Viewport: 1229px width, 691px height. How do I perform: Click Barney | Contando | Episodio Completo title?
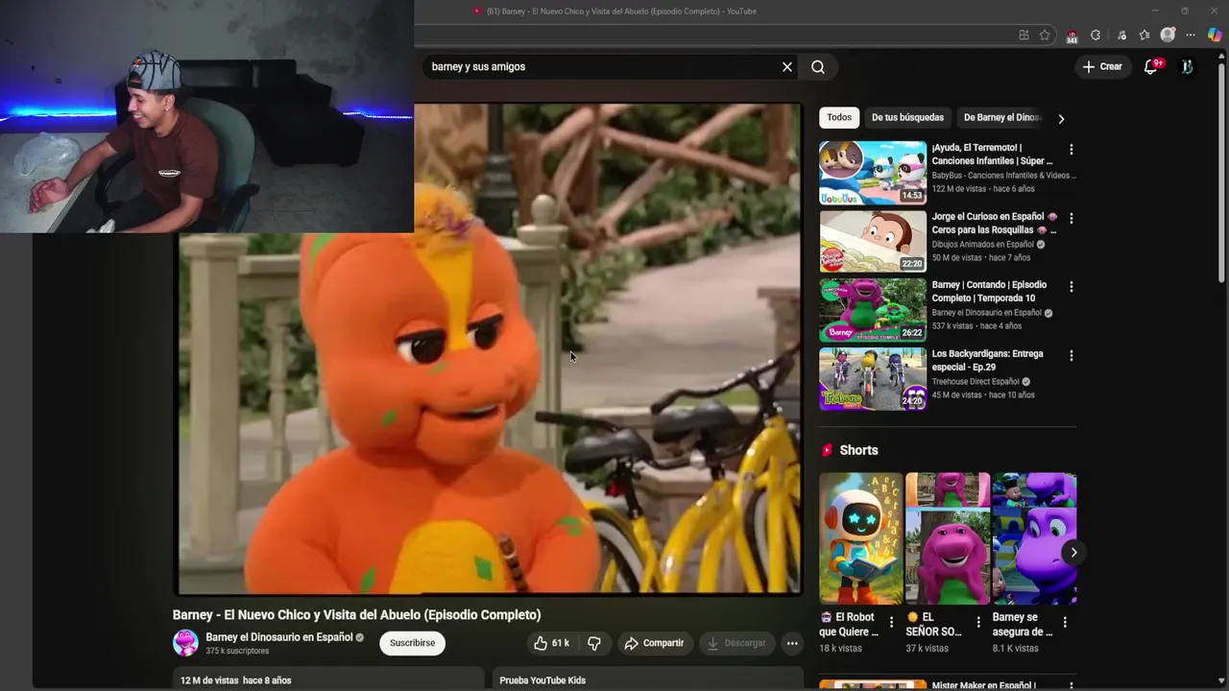pos(989,292)
